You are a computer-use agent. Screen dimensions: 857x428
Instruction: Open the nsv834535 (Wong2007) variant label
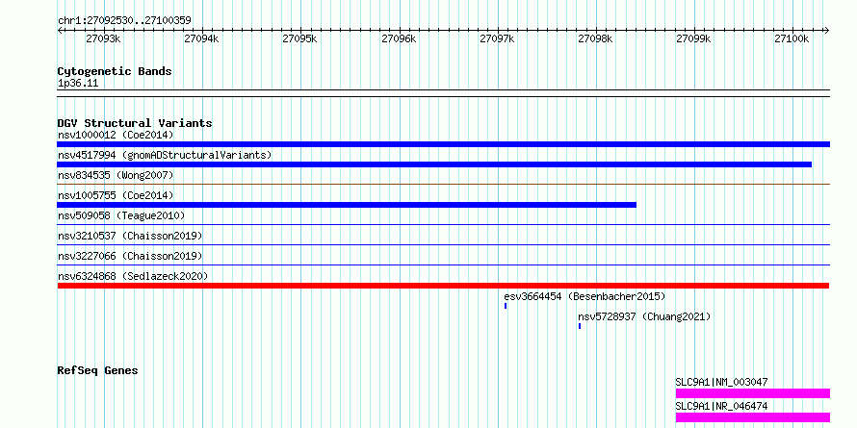click(116, 175)
